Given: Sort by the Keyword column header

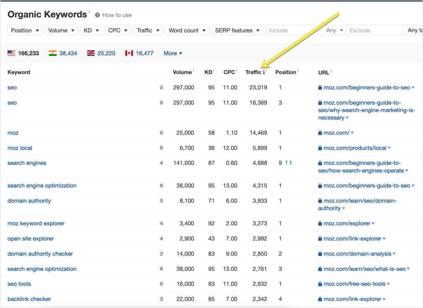Looking at the screenshot, I should 19,72.
